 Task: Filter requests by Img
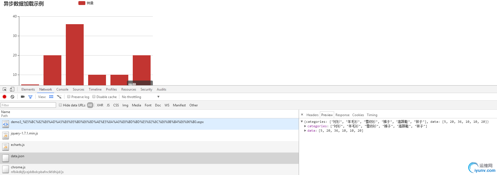click(x=125, y=105)
